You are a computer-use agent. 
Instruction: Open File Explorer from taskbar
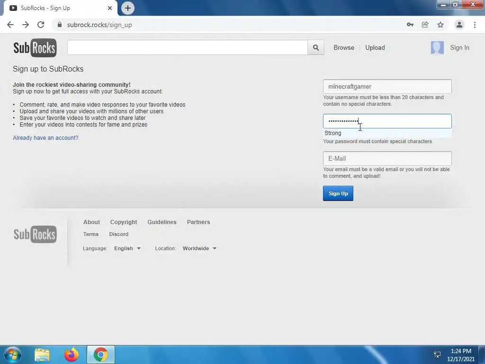(x=42, y=355)
